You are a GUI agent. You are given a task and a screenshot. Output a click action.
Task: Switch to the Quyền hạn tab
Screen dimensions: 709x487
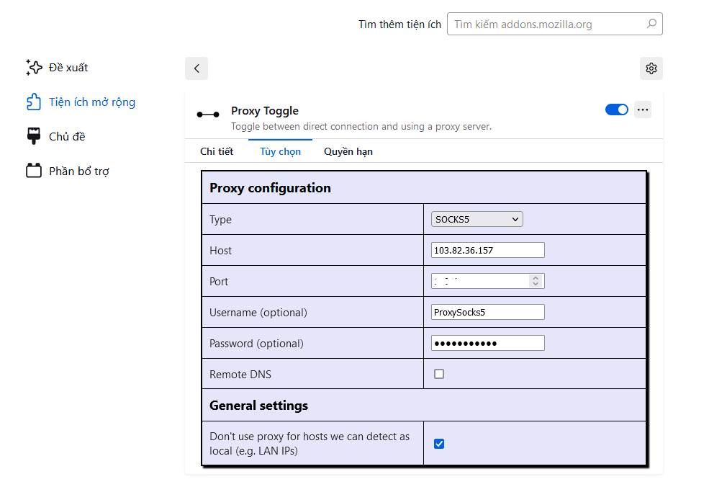tap(348, 151)
